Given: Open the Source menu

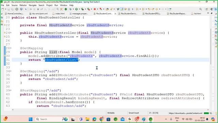Looking at the screenshot, I should pyautogui.click(x=14, y=5).
